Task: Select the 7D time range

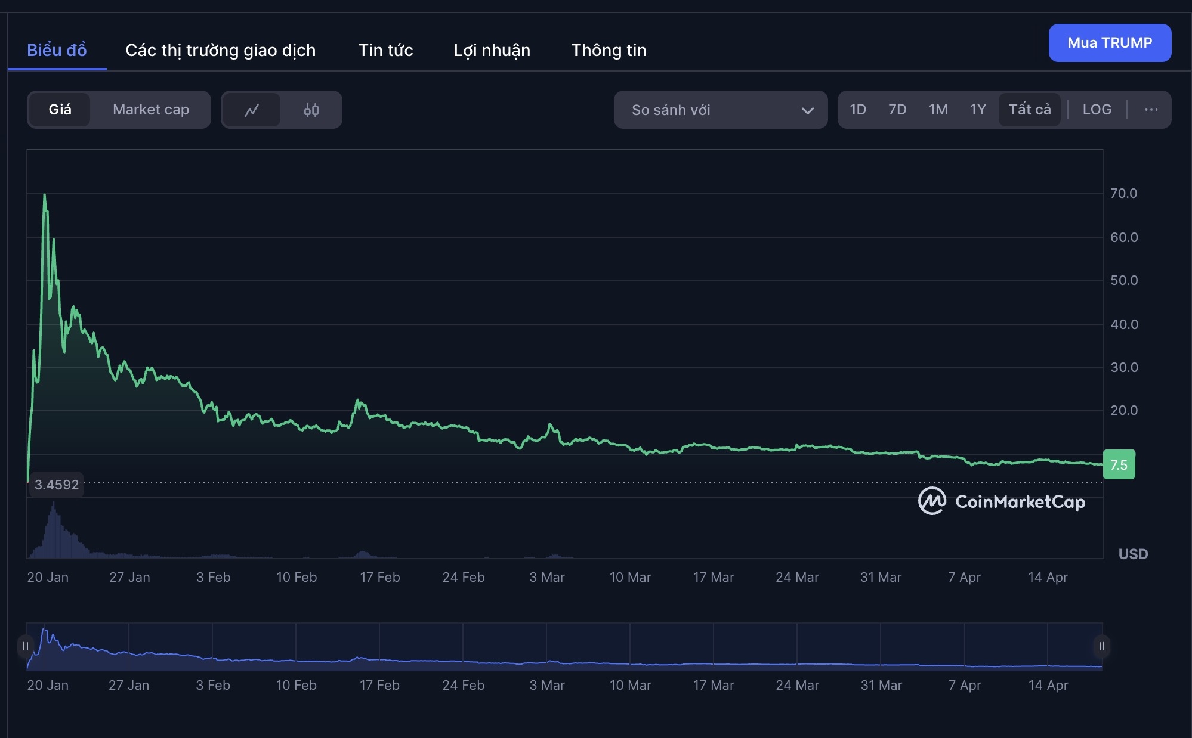Action: pos(897,110)
